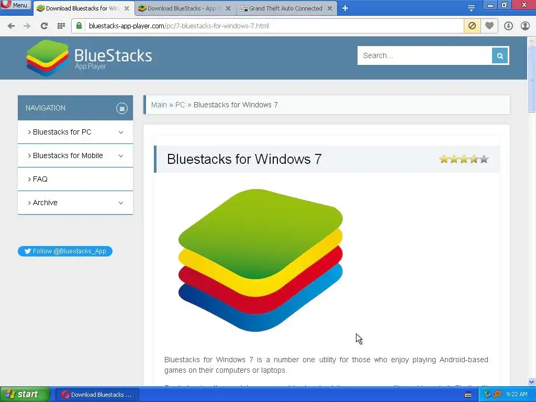Click the site Search input field
The height and width of the screenshot is (402, 536).
click(x=425, y=55)
